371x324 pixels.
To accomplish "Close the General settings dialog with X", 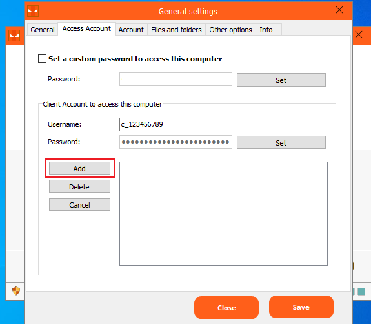I will pos(339,10).
